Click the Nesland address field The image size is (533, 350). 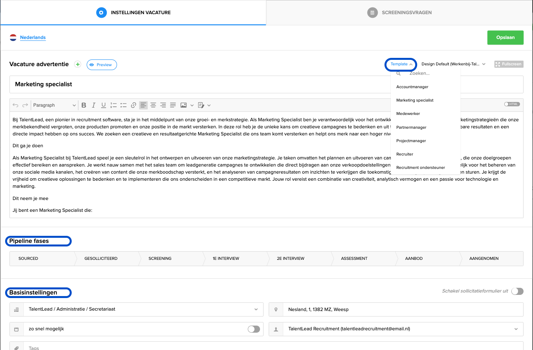pos(403,309)
